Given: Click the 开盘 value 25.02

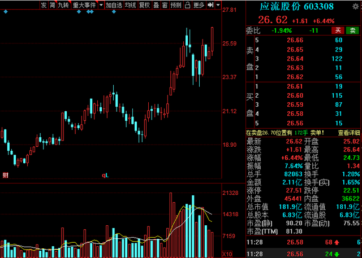Looking at the screenshot, I should pos(351,141).
